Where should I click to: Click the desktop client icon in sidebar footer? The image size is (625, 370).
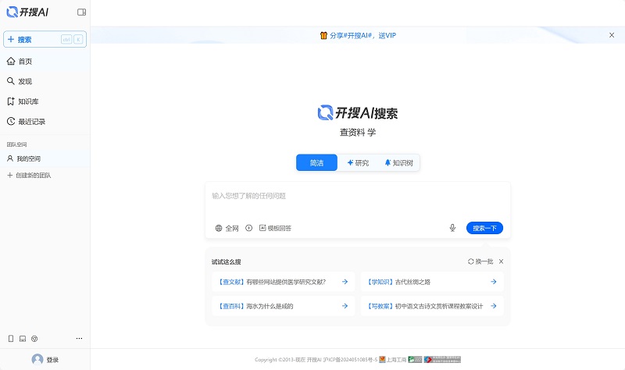point(23,339)
